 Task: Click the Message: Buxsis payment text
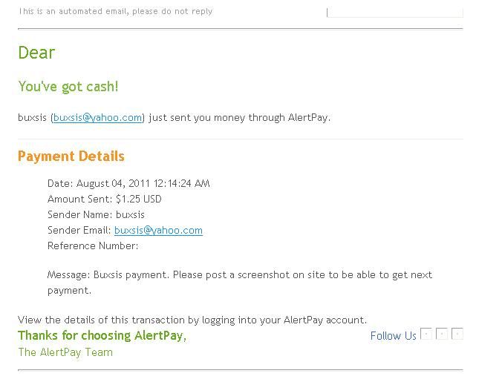click(x=240, y=283)
